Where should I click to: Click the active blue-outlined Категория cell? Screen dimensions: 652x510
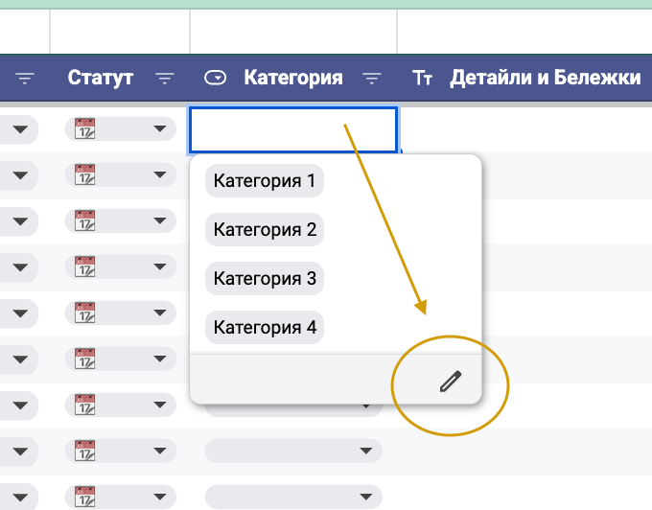pos(293,129)
